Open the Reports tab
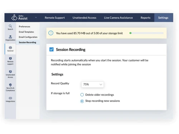 click(145, 18)
